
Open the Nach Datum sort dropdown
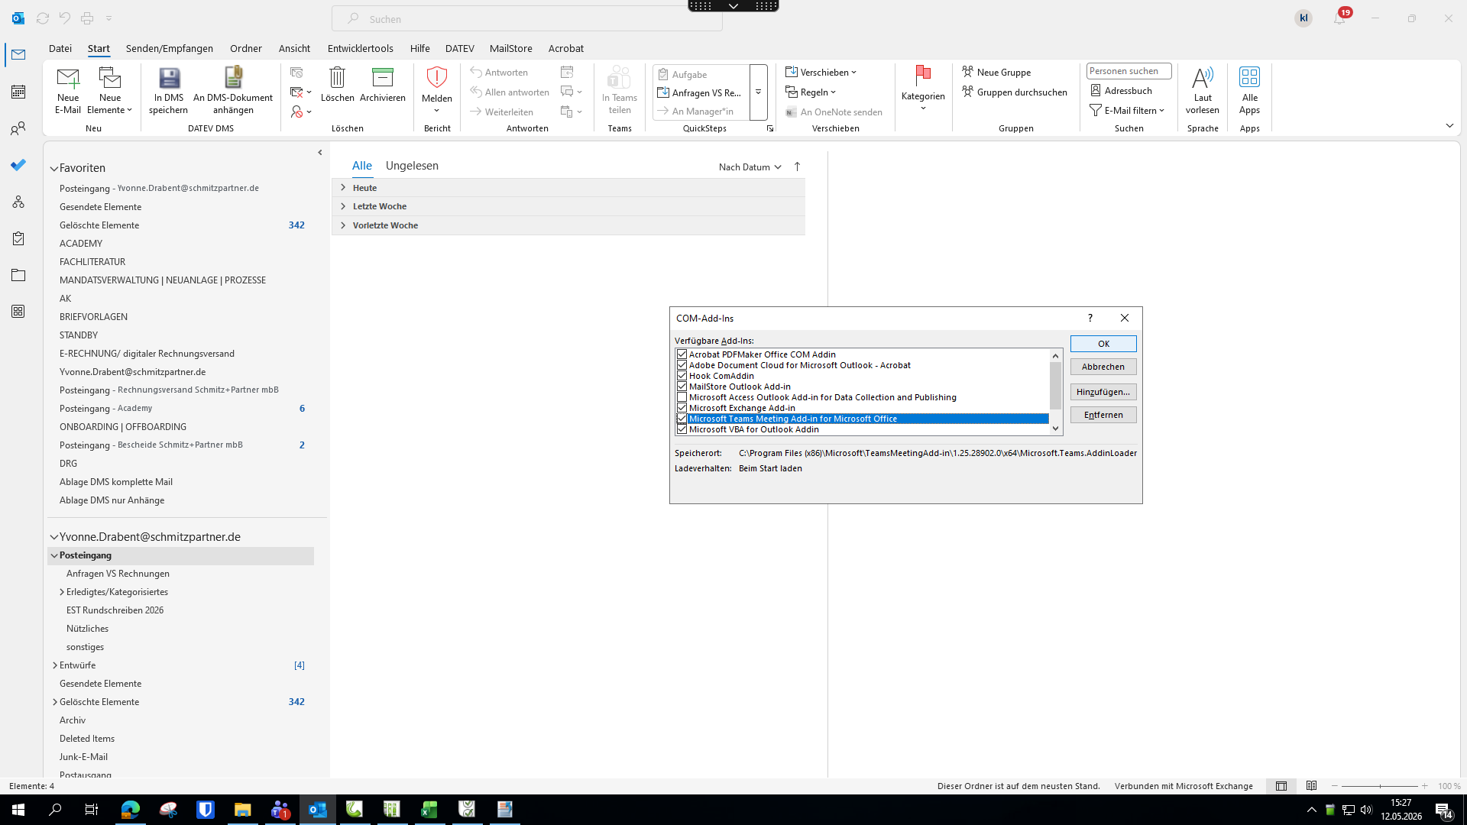[x=750, y=167]
